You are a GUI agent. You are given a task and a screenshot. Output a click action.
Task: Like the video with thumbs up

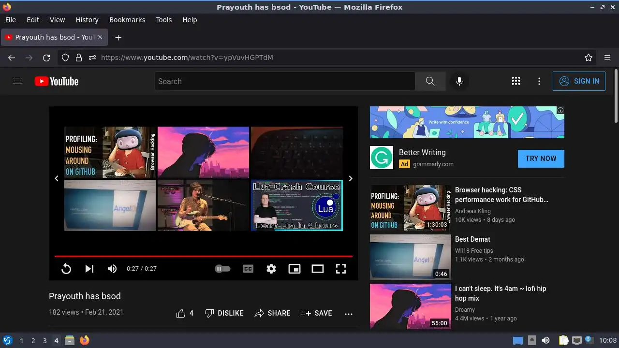(185, 313)
